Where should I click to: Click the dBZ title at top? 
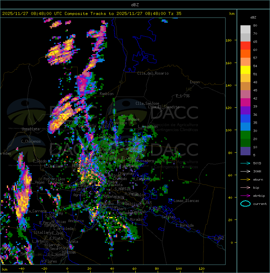click(135, 5)
